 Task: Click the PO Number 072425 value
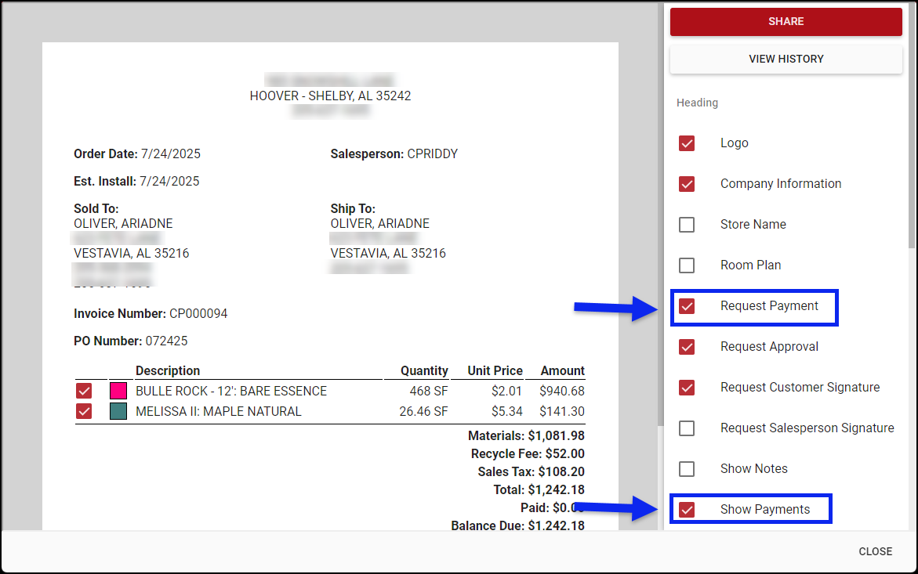pos(166,341)
